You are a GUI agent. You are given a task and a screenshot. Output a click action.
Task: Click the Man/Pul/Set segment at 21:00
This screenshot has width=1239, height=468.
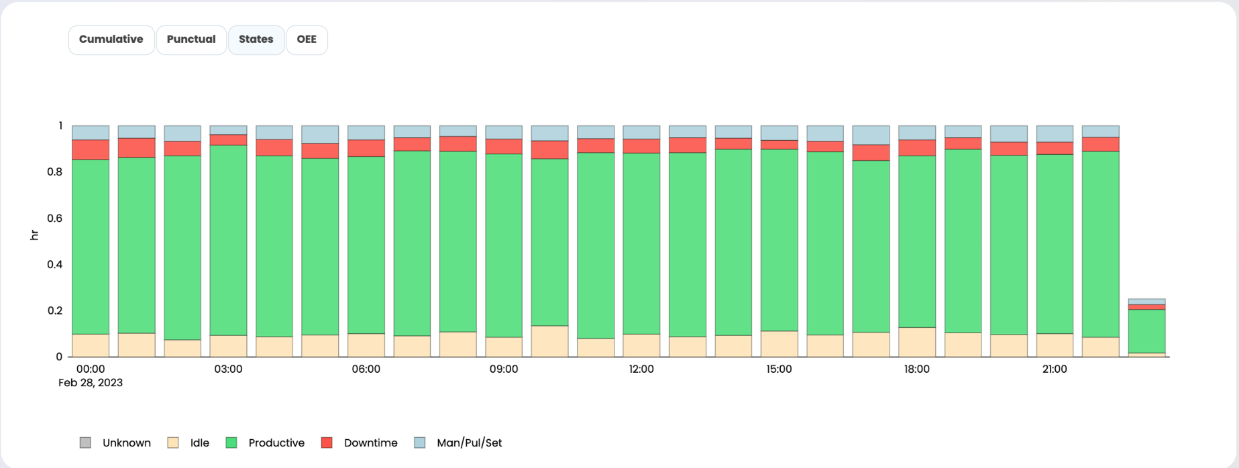1055,133
